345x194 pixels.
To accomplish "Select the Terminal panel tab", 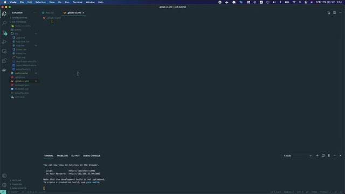I will [49, 156].
